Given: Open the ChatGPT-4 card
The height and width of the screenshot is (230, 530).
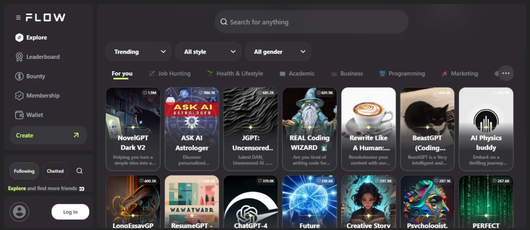Looking at the screenshot, I should click(x=251, y=202).
